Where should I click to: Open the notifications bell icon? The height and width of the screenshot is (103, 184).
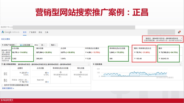[179, 32]
